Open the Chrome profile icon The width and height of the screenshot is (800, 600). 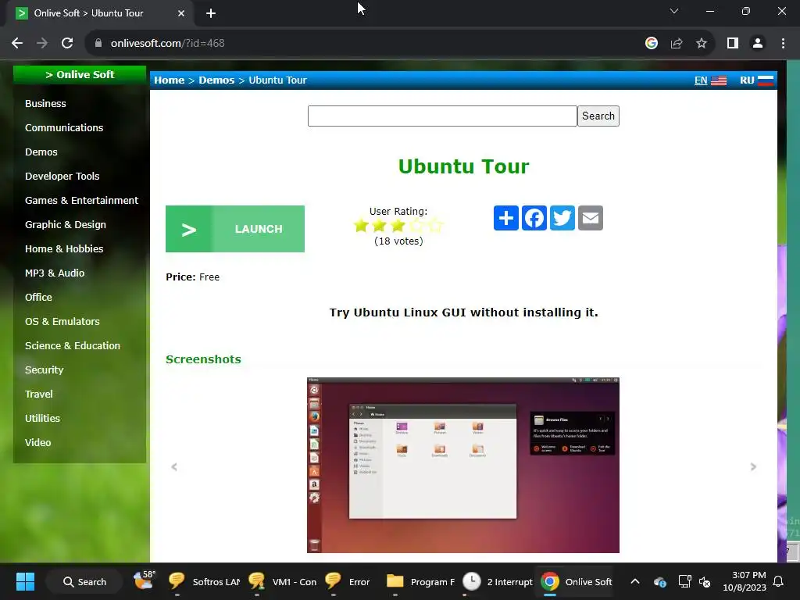pyautogui.click(x=758, y=44)
